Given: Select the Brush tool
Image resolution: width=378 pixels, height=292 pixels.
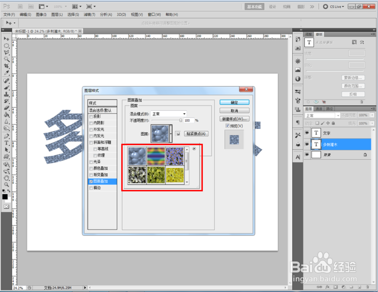Looking at the screenshot, I should [x=6, y=88].
